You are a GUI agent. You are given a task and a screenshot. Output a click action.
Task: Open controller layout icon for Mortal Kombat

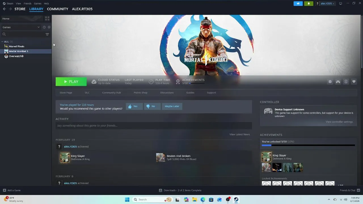click(x=338, y=82)
